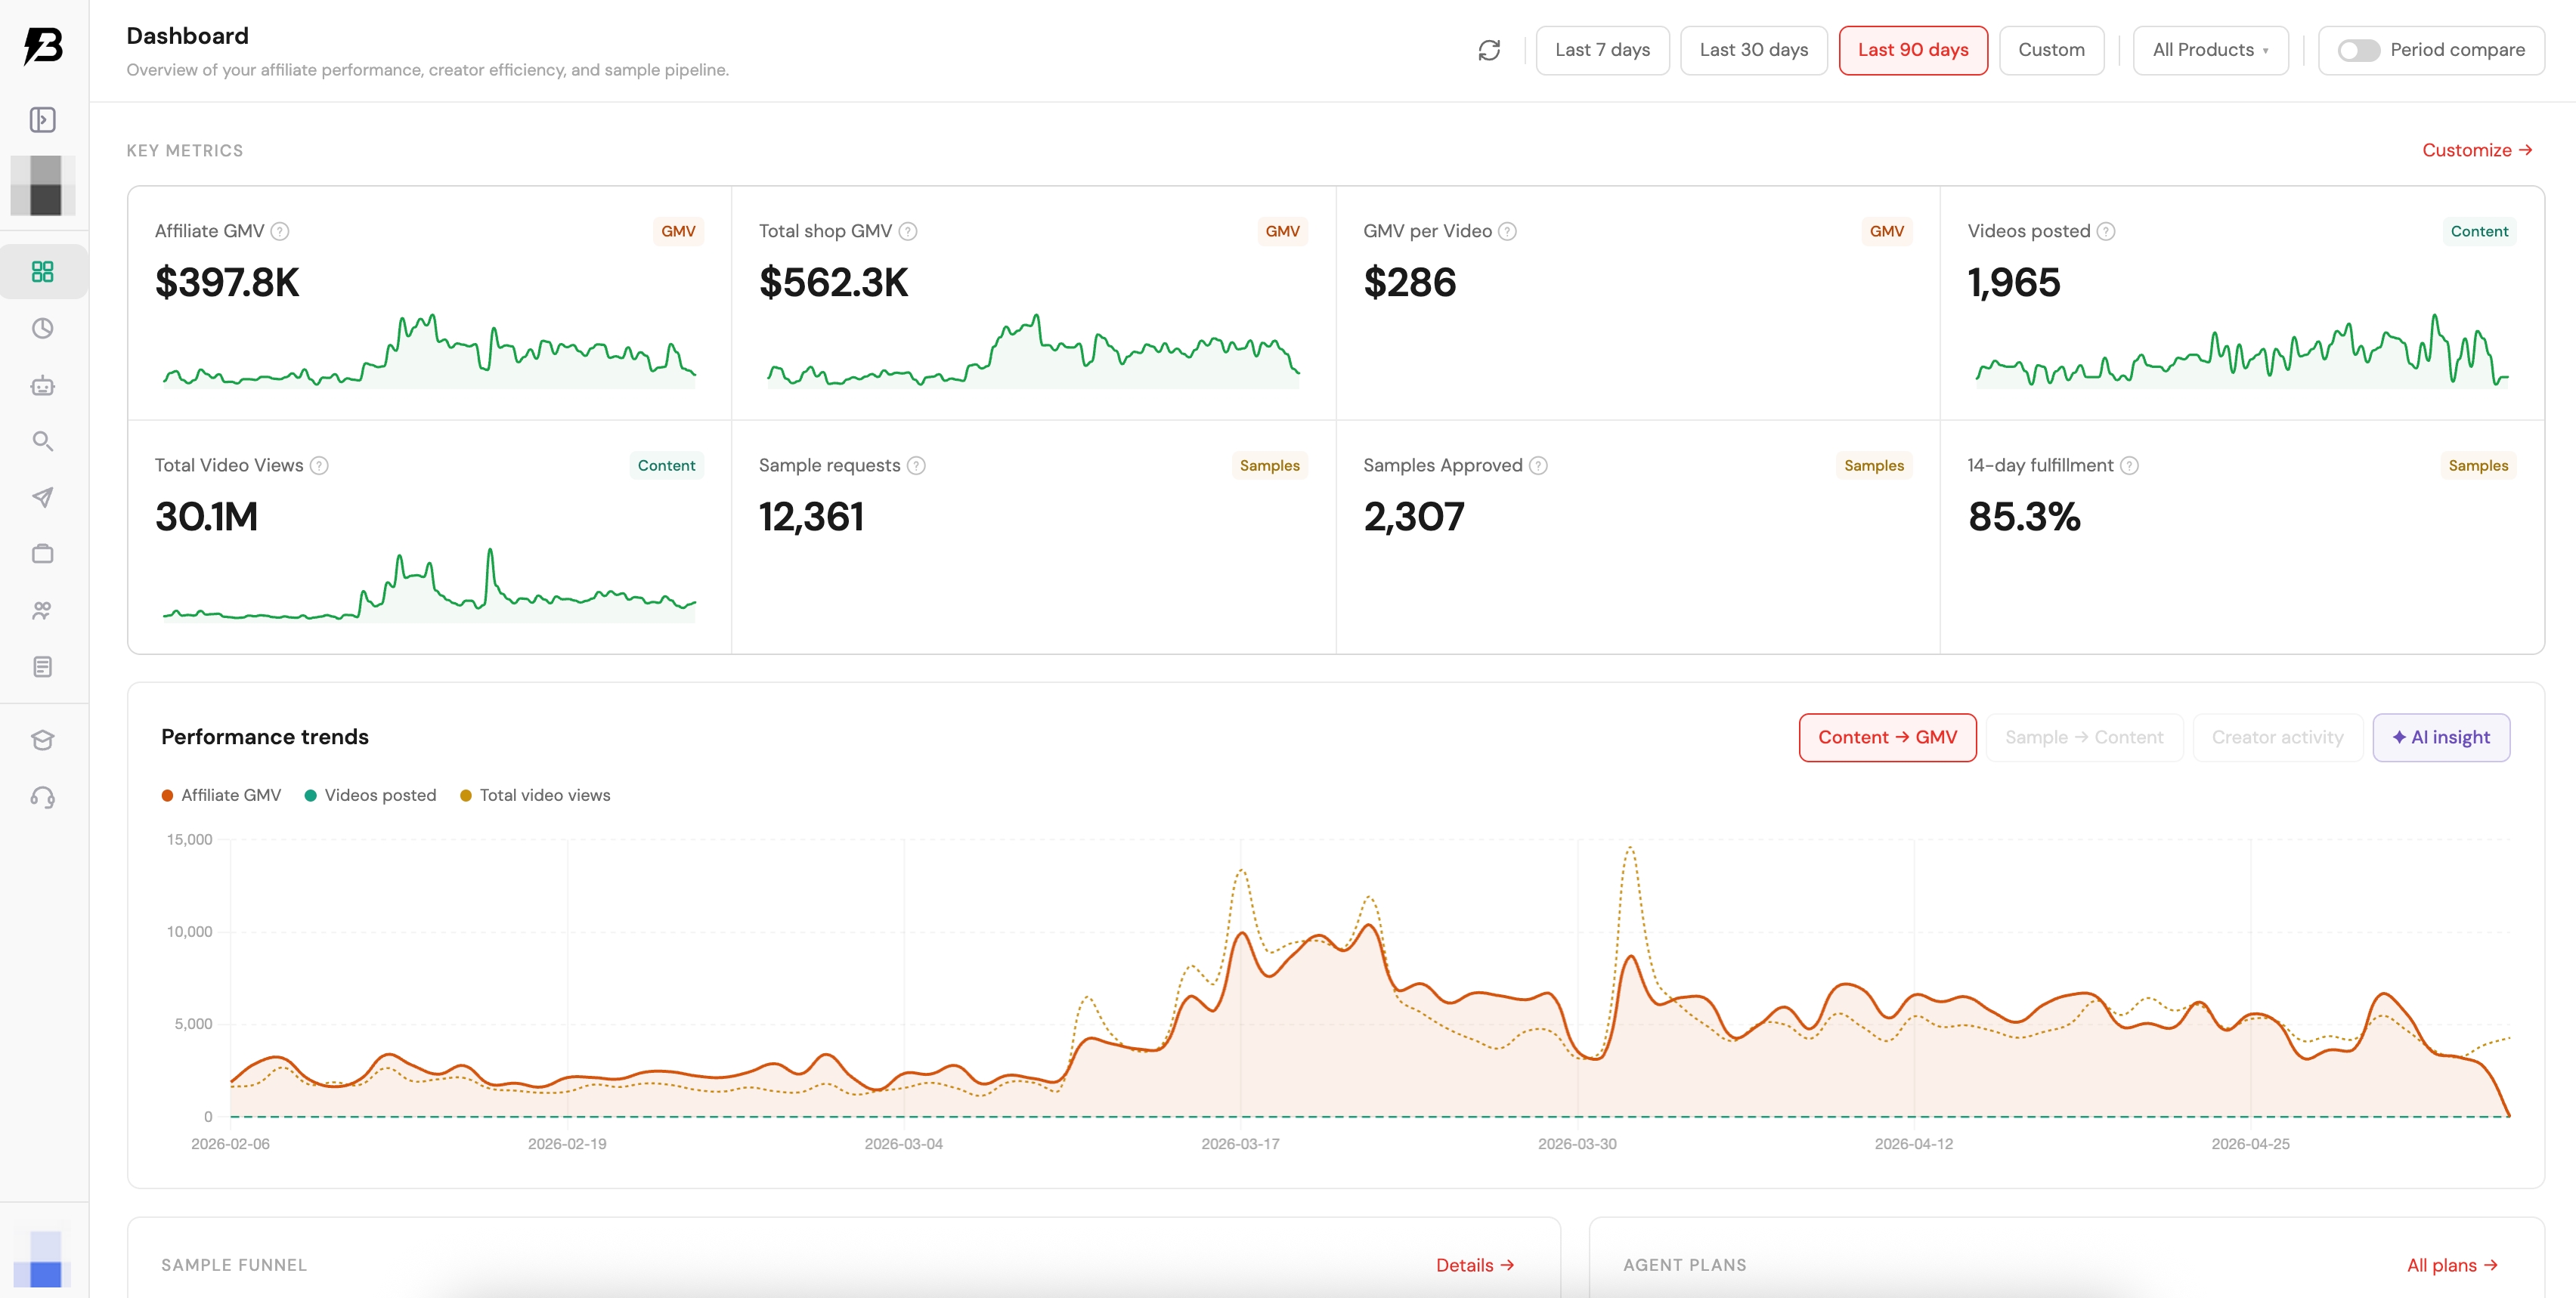
Task: Click the help icon next to 14-day fulfillment
Action: click(2130, 465)
